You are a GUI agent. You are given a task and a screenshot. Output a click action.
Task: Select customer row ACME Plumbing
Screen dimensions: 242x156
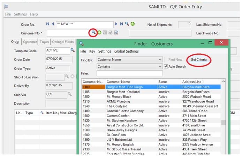pyautogui.click(x=152, y=101)
